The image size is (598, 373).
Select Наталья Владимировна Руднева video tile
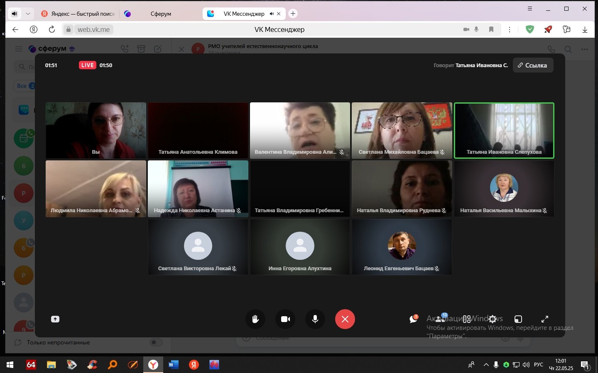402,189
